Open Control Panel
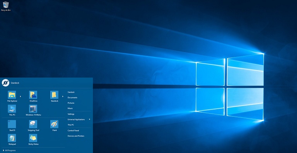The image size is (297, 153). tap(73, 131)
